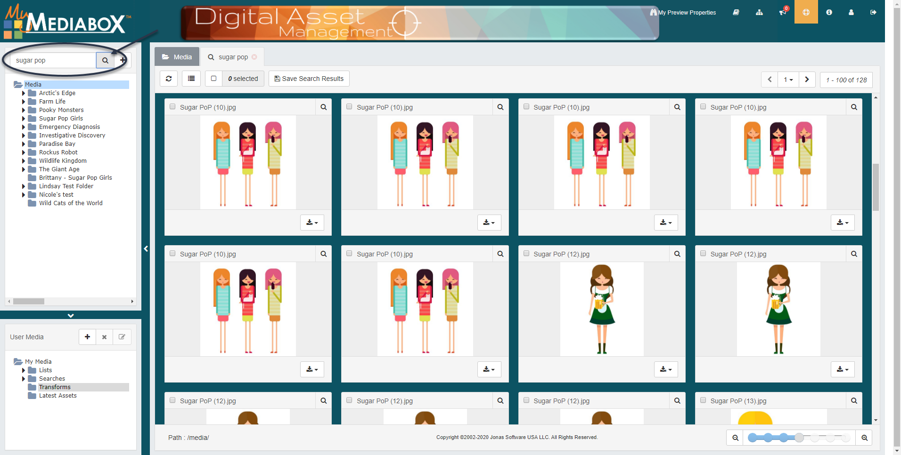Open Latest Assets folder
This screenshot has width=901, height=455.
(57, 396)
